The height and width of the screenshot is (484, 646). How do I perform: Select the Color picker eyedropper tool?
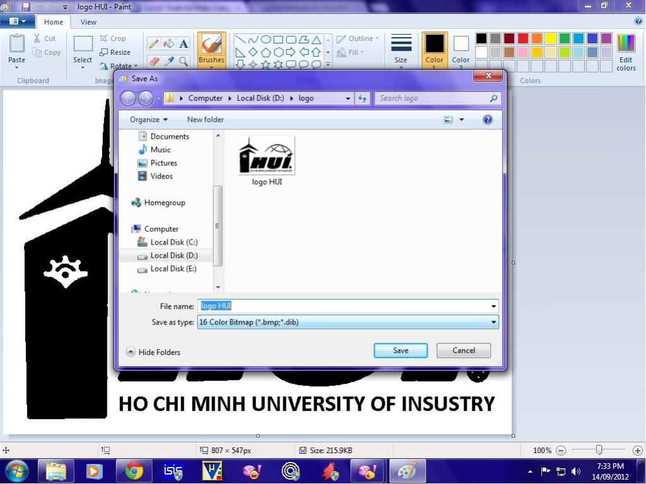(168, 61)
